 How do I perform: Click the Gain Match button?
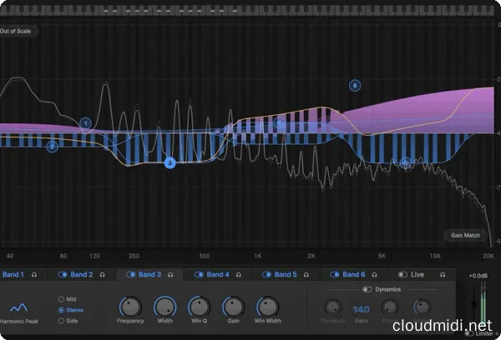coord(465,235)
